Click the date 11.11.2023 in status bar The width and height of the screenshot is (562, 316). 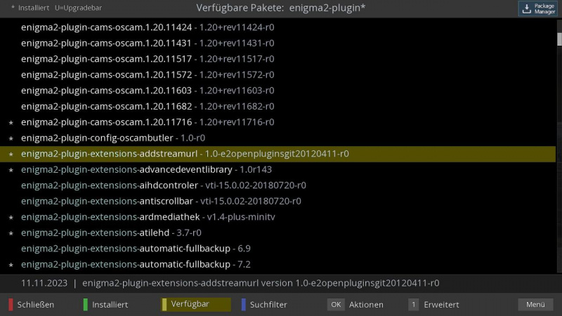point(44,283)
